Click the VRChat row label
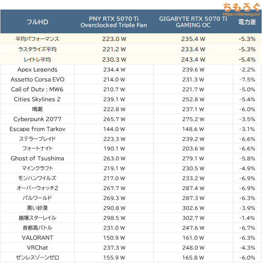Screen dimensions: 262x263 point(37,247)
